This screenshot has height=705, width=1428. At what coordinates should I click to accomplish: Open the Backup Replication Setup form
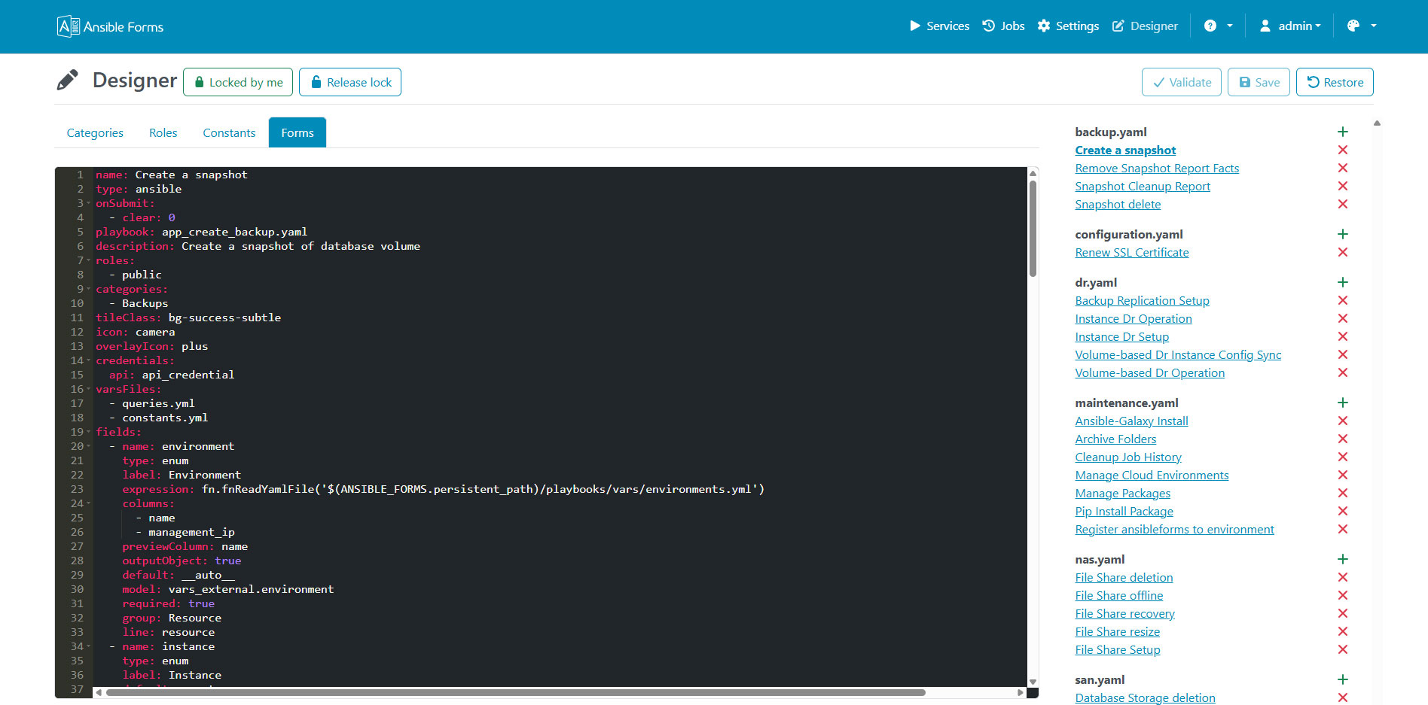(x=1142, y=300)
